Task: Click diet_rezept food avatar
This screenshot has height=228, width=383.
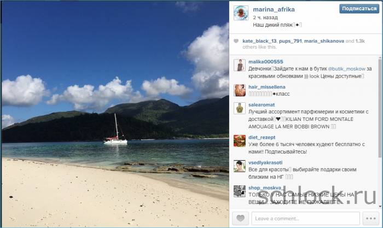Action: click(x=240, y=141)
